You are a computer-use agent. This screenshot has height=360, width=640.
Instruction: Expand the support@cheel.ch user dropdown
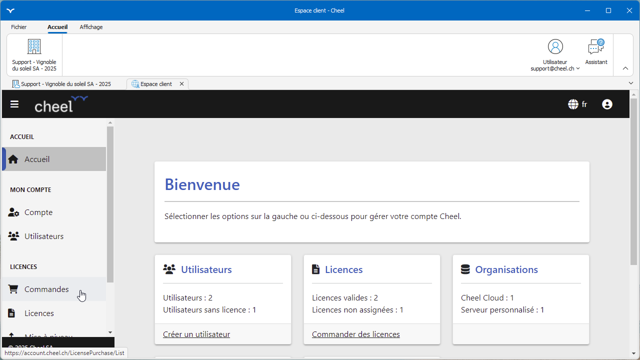[555, 68]
